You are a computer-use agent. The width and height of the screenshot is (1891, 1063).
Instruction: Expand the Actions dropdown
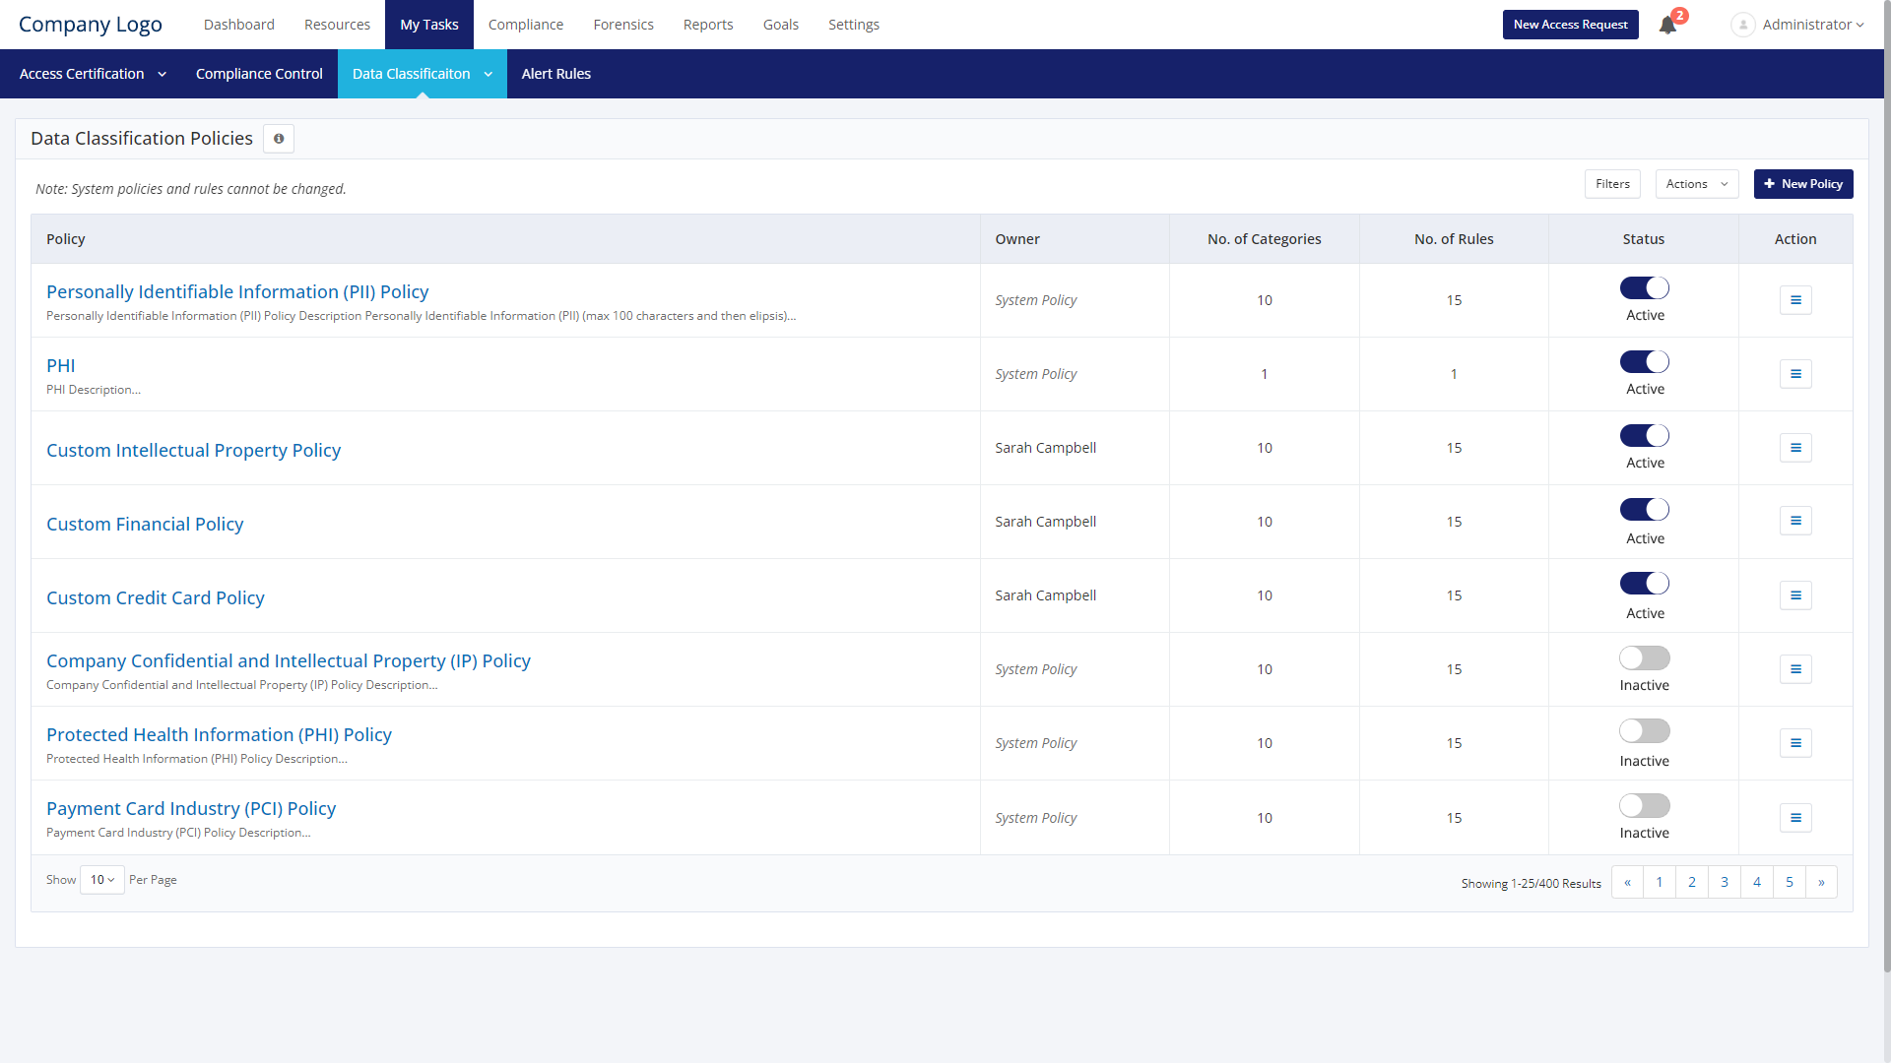point(1696,184)
